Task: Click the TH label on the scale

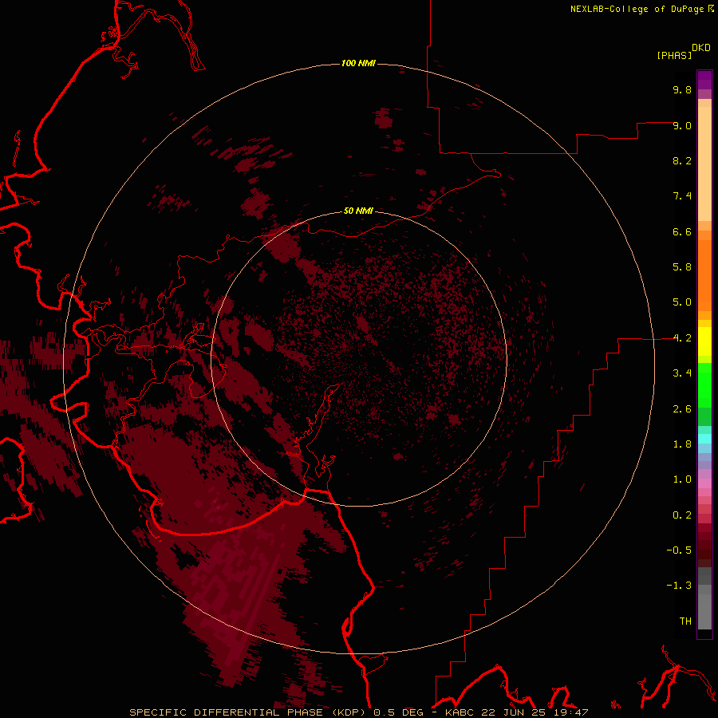Action: pos(685,621)
